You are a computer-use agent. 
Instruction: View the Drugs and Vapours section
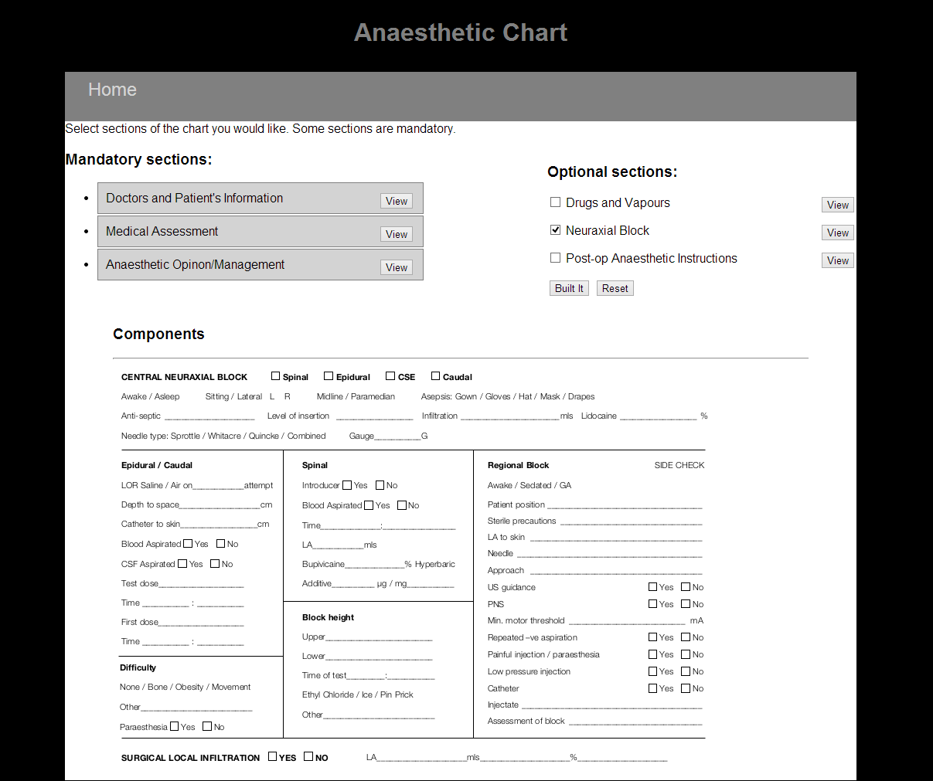pyautogui.click(x=837, y=204)
